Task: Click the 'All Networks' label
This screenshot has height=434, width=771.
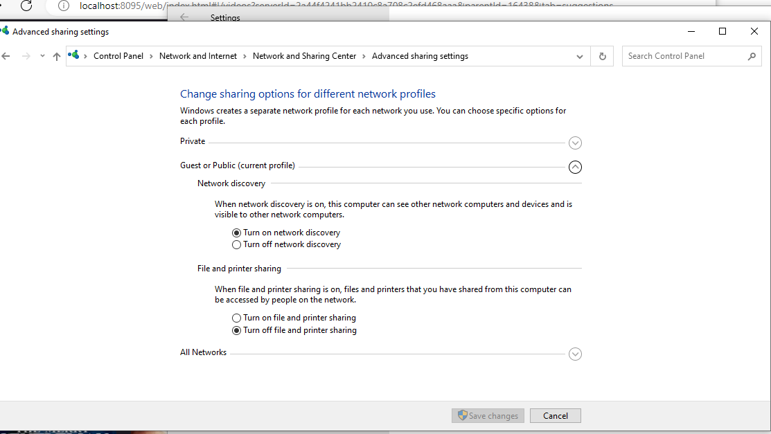Action: [203, 352]
